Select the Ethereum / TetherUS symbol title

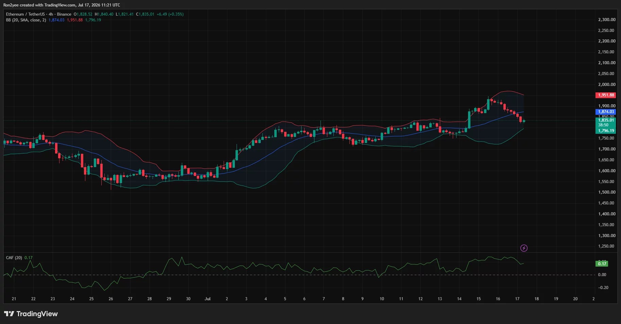click(x=25, y=14)
